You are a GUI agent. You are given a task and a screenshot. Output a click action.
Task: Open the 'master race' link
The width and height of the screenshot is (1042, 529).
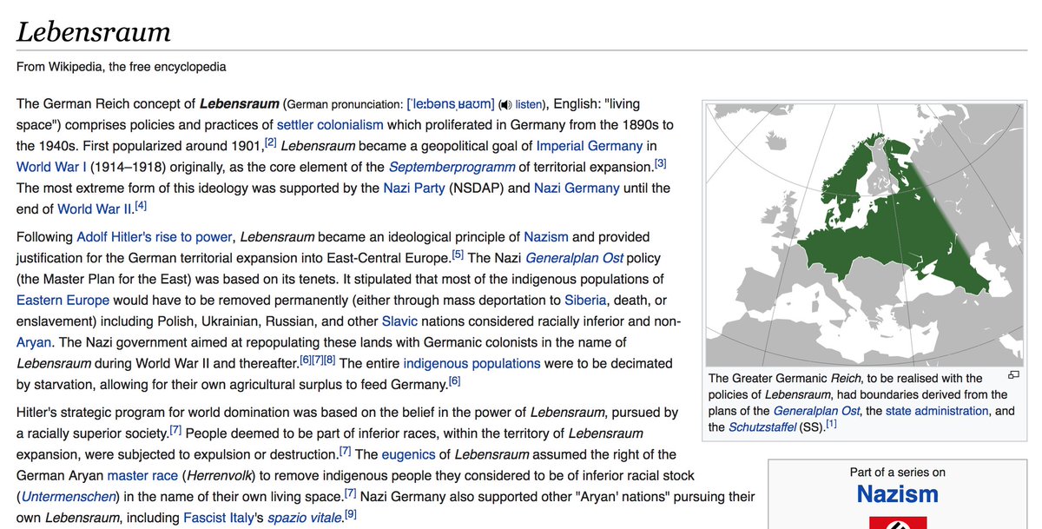142,475
